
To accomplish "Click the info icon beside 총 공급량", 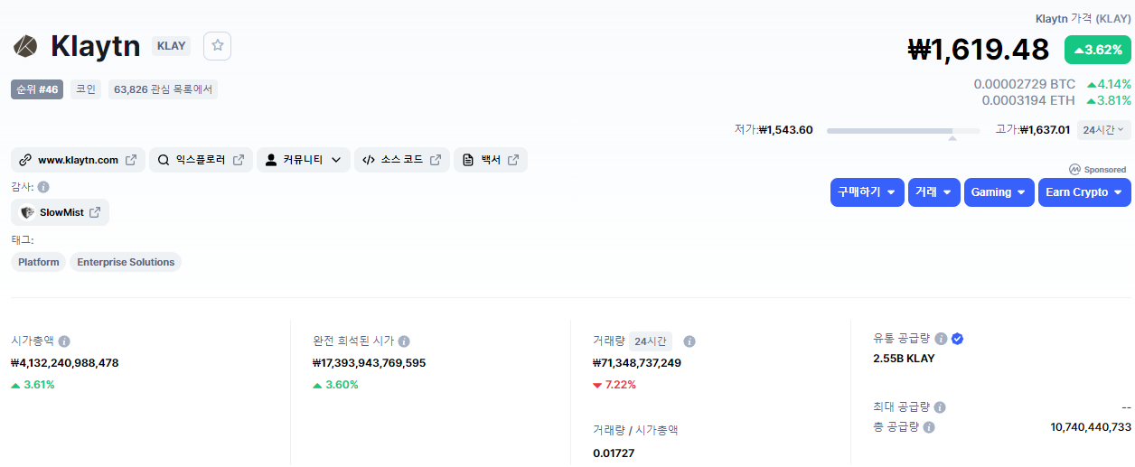I will click(929, 427).
